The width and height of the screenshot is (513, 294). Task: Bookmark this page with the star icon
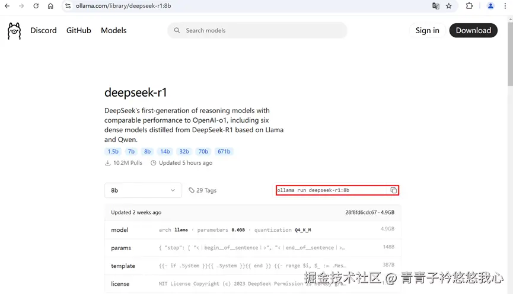point(449,6)
